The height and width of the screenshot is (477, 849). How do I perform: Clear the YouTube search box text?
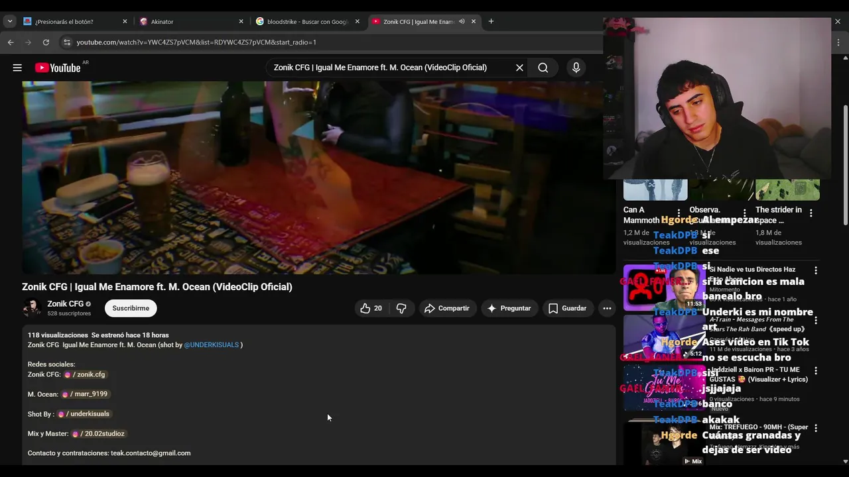click(x=519, y=68)
